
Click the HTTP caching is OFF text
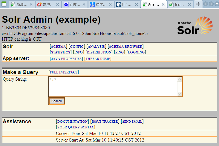coord(22,39)
